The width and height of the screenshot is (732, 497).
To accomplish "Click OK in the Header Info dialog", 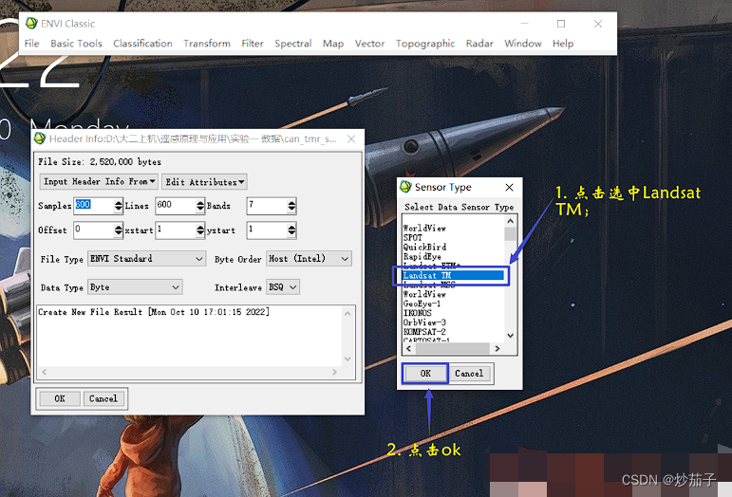I will (60, 398).
